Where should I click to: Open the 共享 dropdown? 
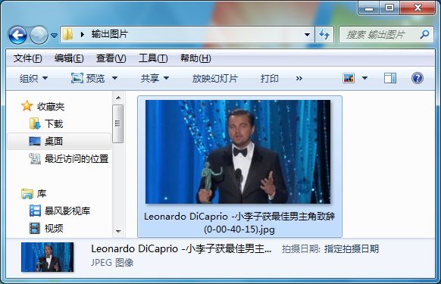click(155, 78)
